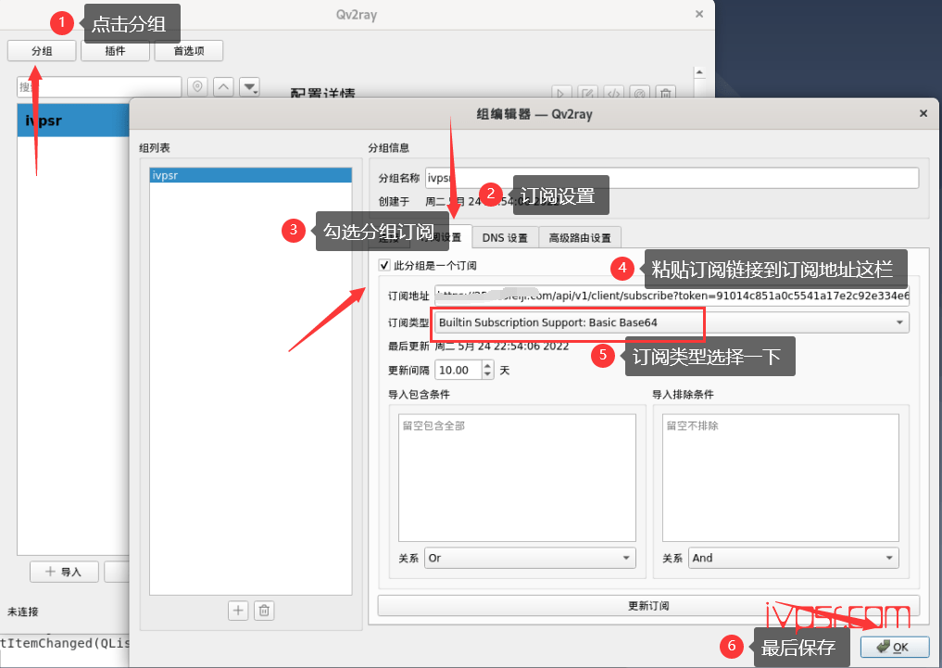942x668 pixels.
Task: Click the 分组 button in Qv2ray window
Action: coord(42,51)
